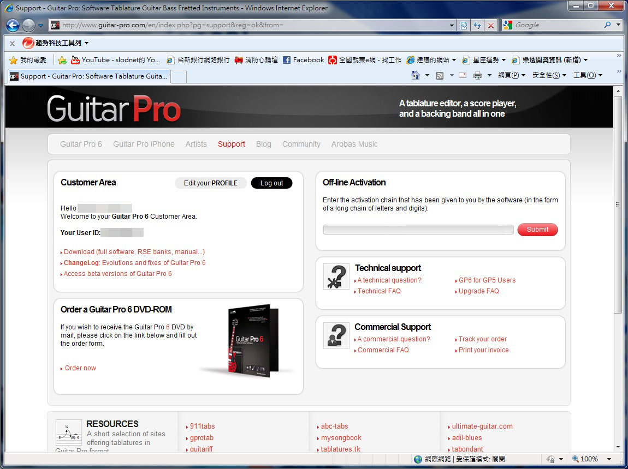Viewport: 628px width, 469px height.
Task: Open the Blog nav item
Action: (264, 144)
